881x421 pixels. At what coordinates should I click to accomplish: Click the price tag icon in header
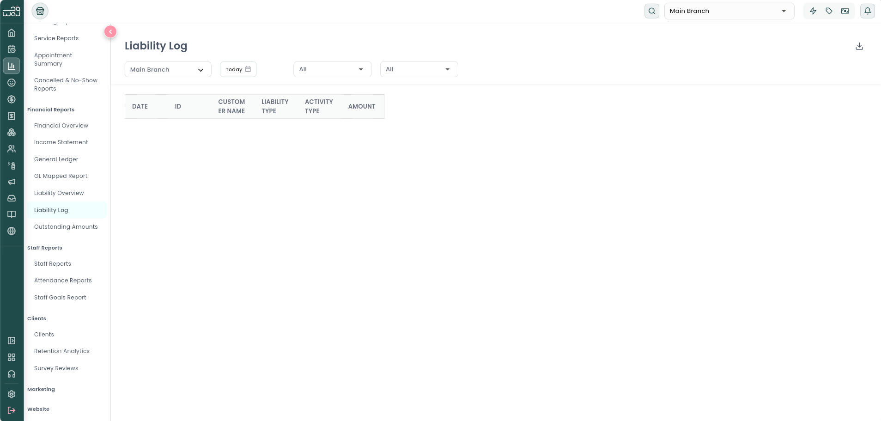829,11
